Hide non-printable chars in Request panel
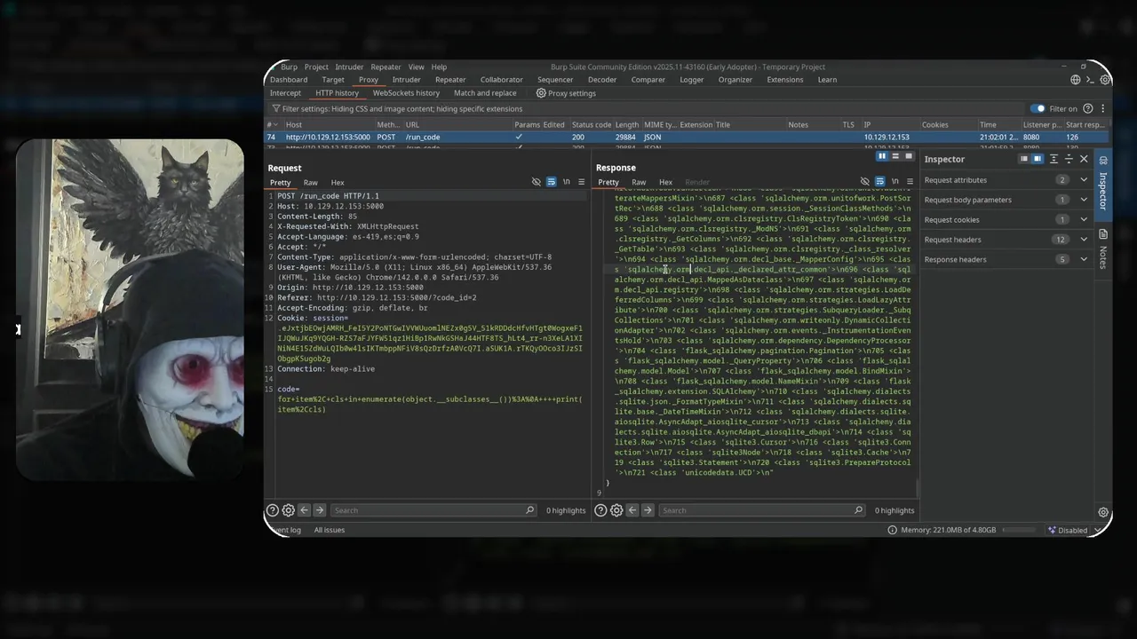The width and height of the screenshot is (1137, 639). 536,182
